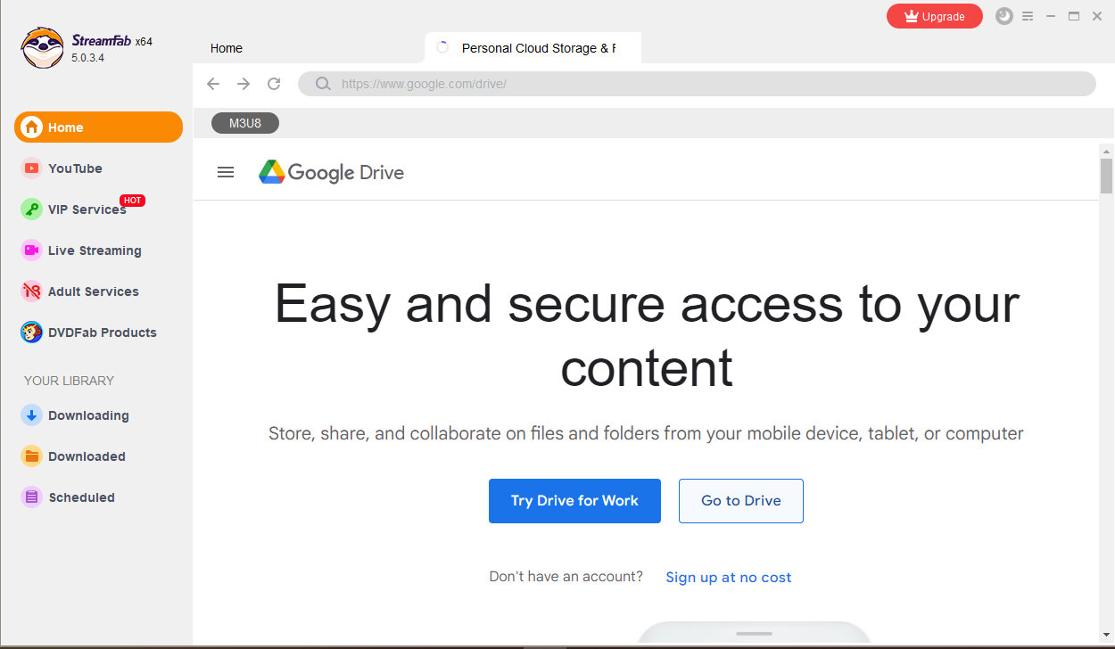This screenshot has width=1115, height=649.
Task: Click the Adult Services 18 icon
Action: coord(32,291)
